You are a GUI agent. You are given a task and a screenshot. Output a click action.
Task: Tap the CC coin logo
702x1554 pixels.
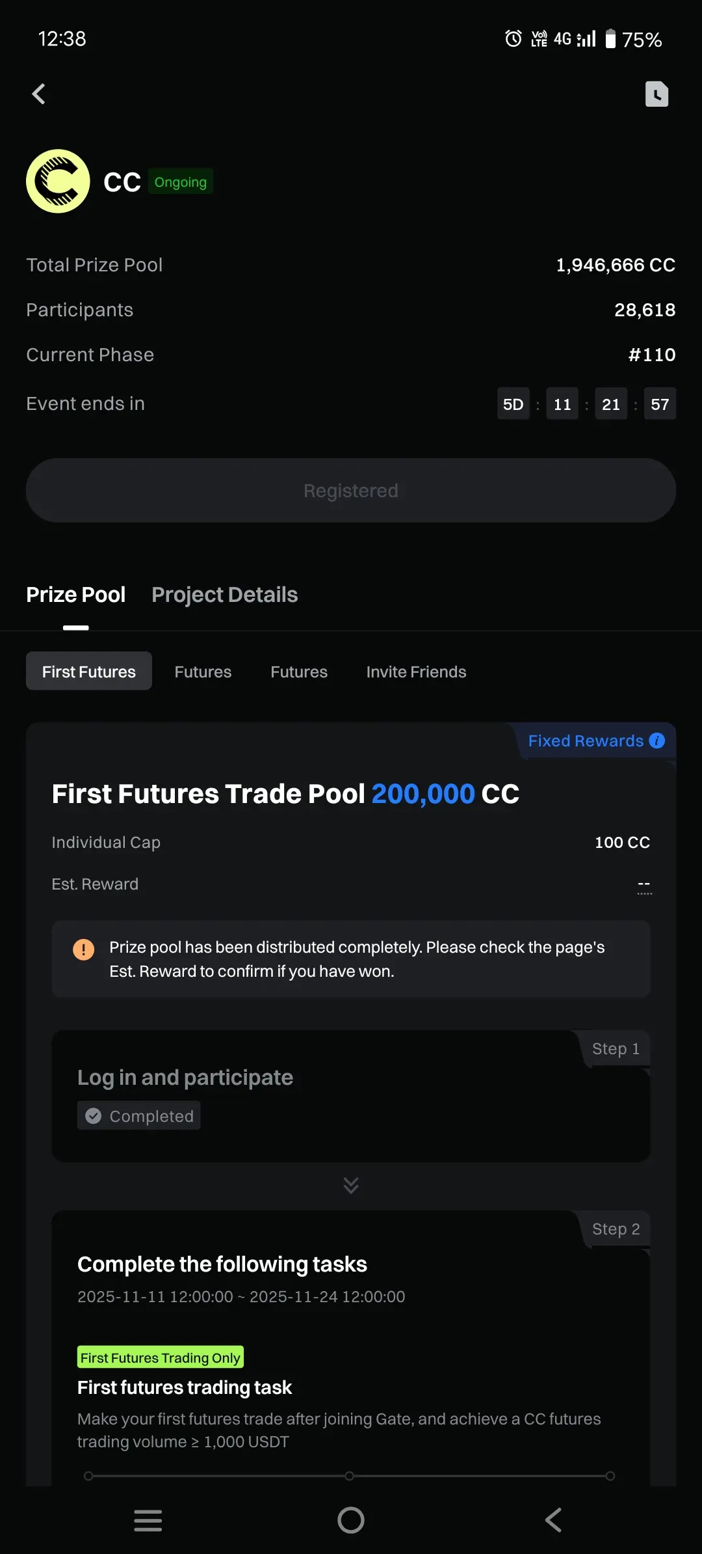[58, 182]
